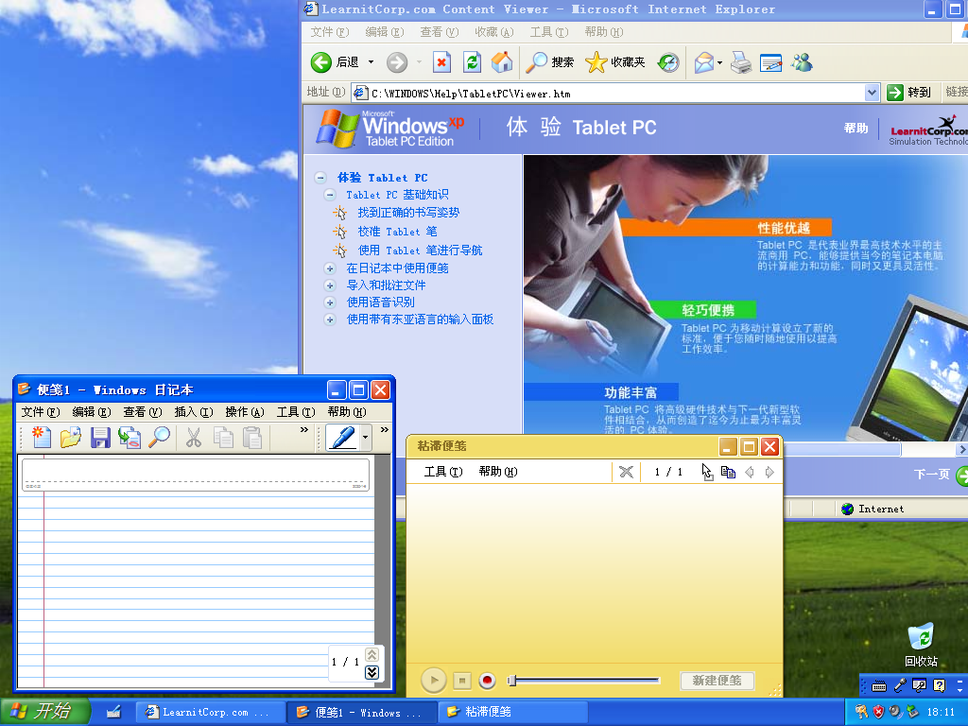Open 操作(A) menu in Windows Journal
Screen dimensions: 968x726
245,412
